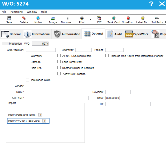Open the Notes toolbar icon

(38, 18)
